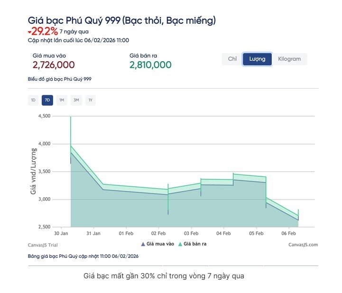Click the purple triangle Giá mua vào legend icon
This screenshot has width=342, height=293.
point(143,244)
